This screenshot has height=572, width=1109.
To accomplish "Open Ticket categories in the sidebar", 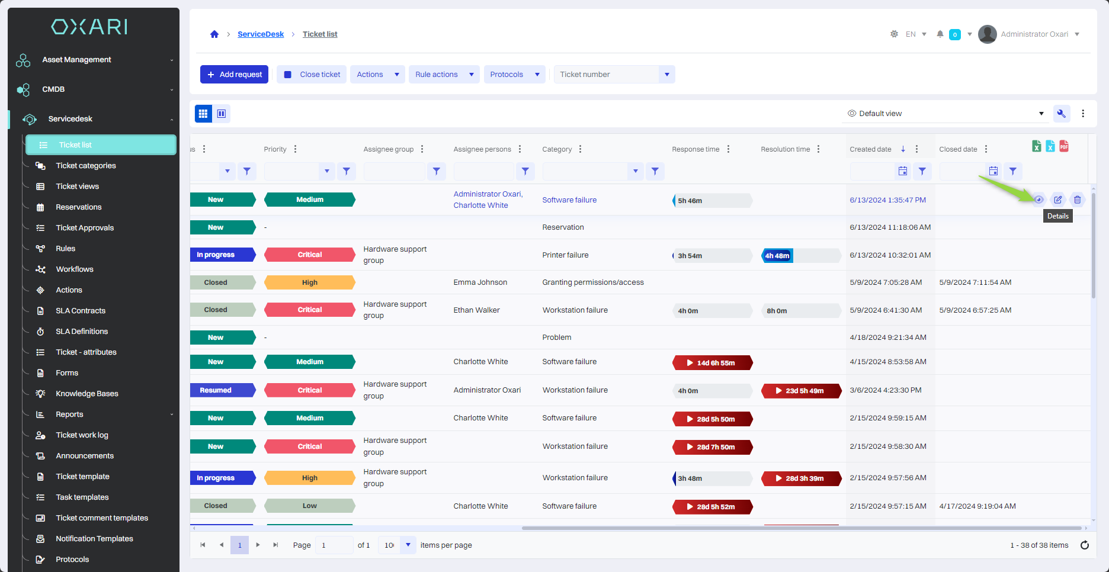I will tap(86, 166).
